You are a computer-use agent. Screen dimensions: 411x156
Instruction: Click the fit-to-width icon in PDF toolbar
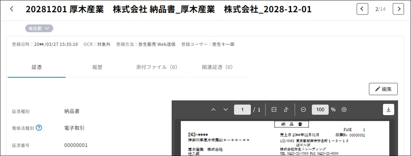click(x=274, y=109)
